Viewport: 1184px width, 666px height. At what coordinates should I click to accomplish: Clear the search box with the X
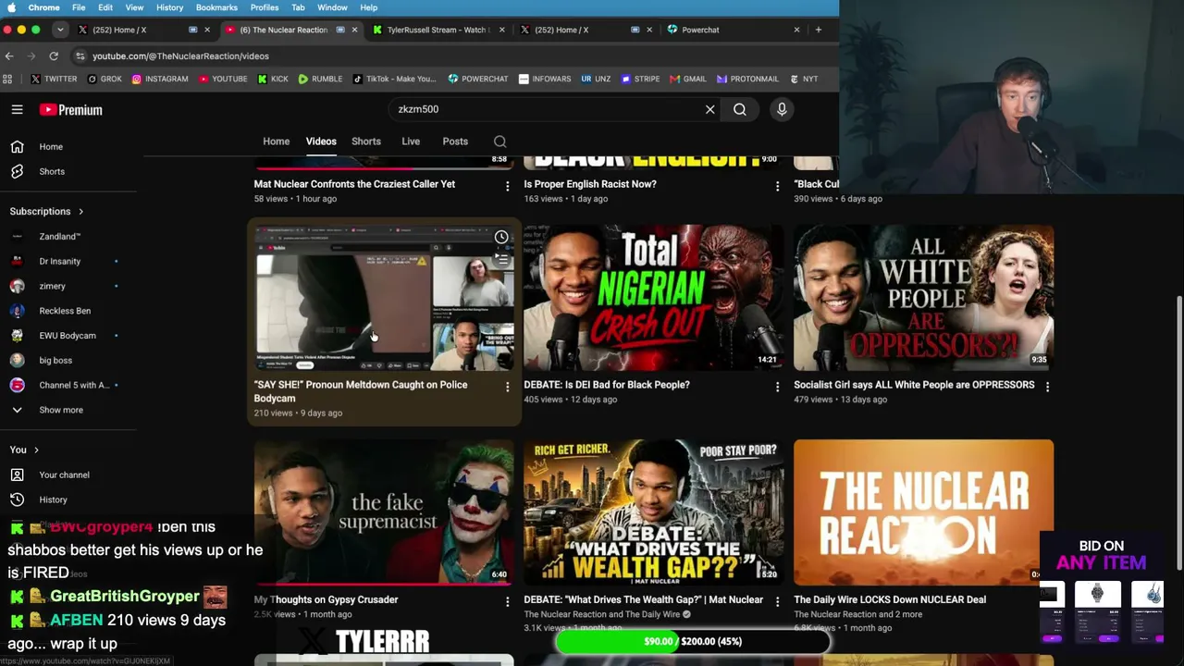pos(710,109)
